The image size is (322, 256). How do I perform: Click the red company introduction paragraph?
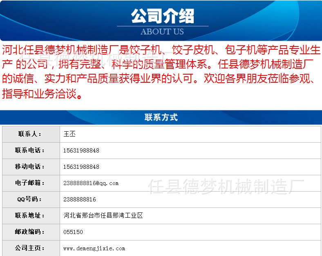(161, 72)
